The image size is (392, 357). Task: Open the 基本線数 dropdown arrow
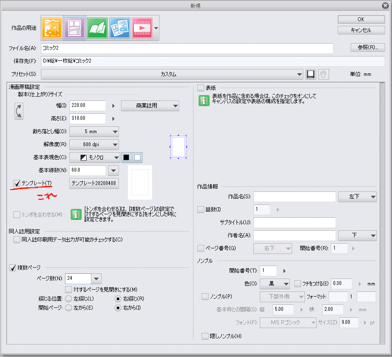(113, 171)
